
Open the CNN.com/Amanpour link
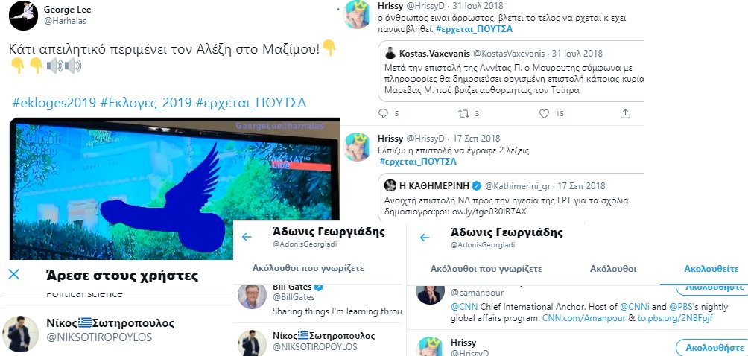point(585,318)
